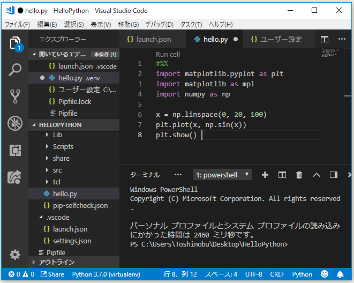Open the Selection (選択) menu
Viewport: 354px width, 283px height.
73,25
